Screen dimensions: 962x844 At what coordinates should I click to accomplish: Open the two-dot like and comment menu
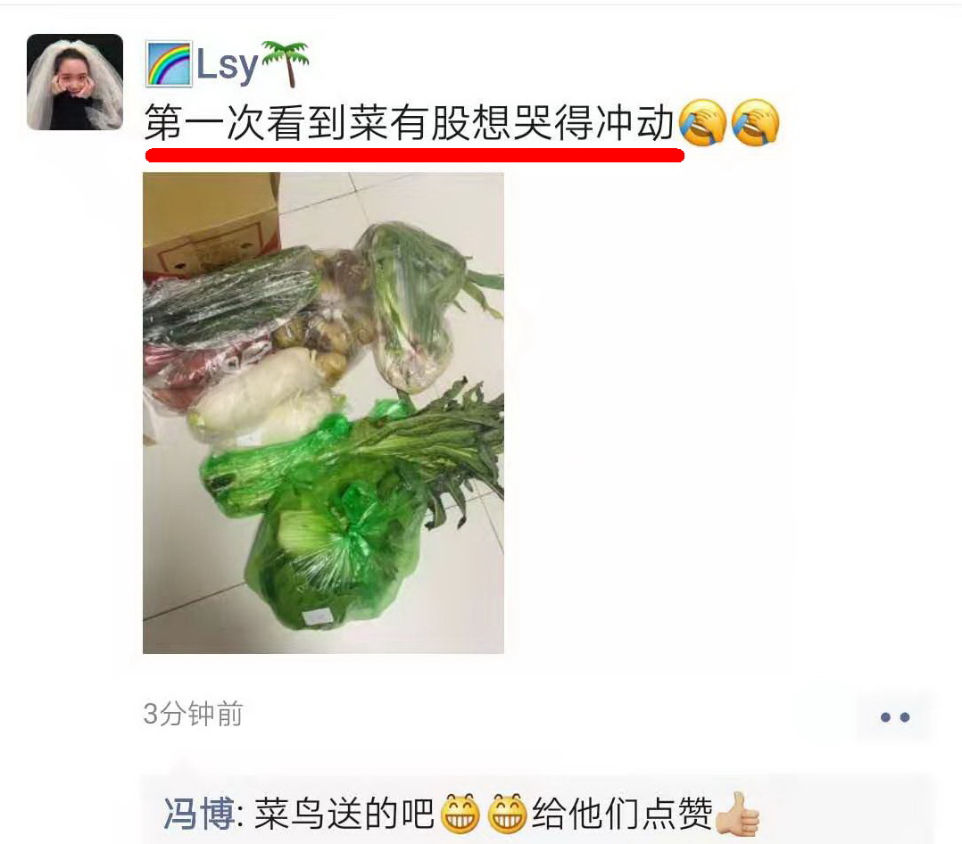[894, 717]
